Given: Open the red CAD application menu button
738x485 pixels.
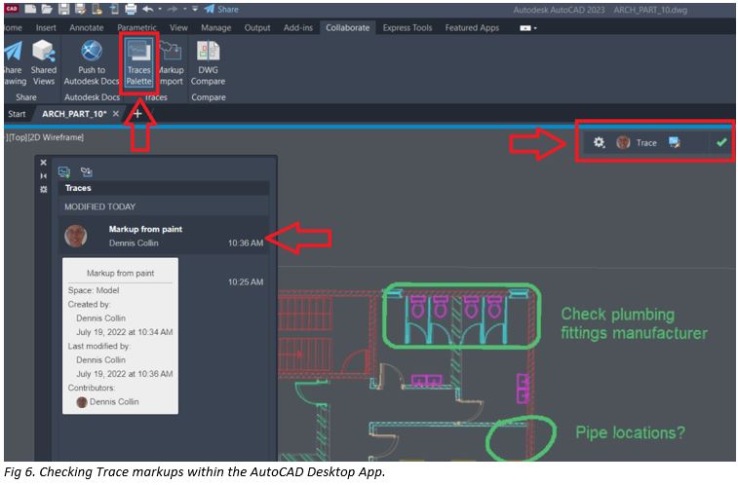Looking at the screenshot, I should click(11, 9).
